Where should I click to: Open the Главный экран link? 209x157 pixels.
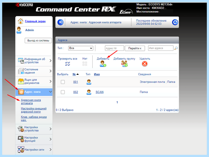(35, 21)
